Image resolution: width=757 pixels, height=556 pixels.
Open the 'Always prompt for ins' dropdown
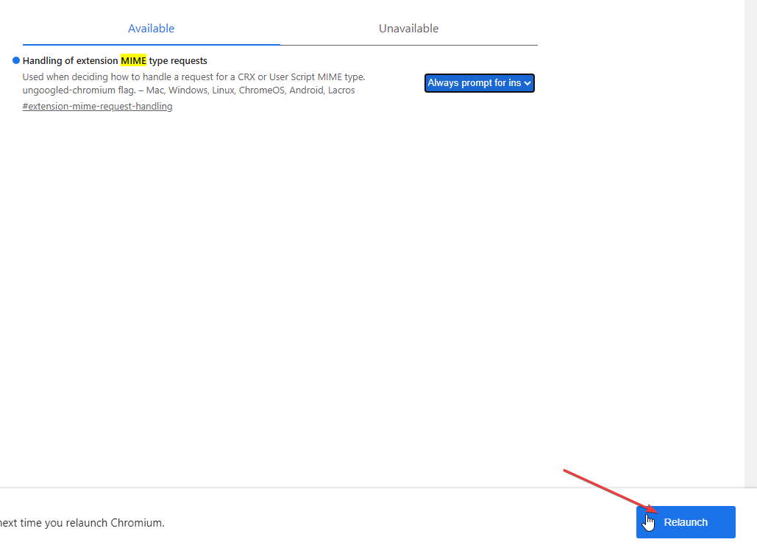tap(479, 83)
